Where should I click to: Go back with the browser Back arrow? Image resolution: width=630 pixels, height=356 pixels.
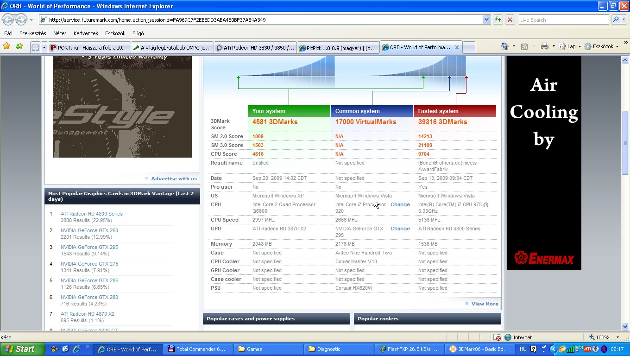[x=8, y=19]
